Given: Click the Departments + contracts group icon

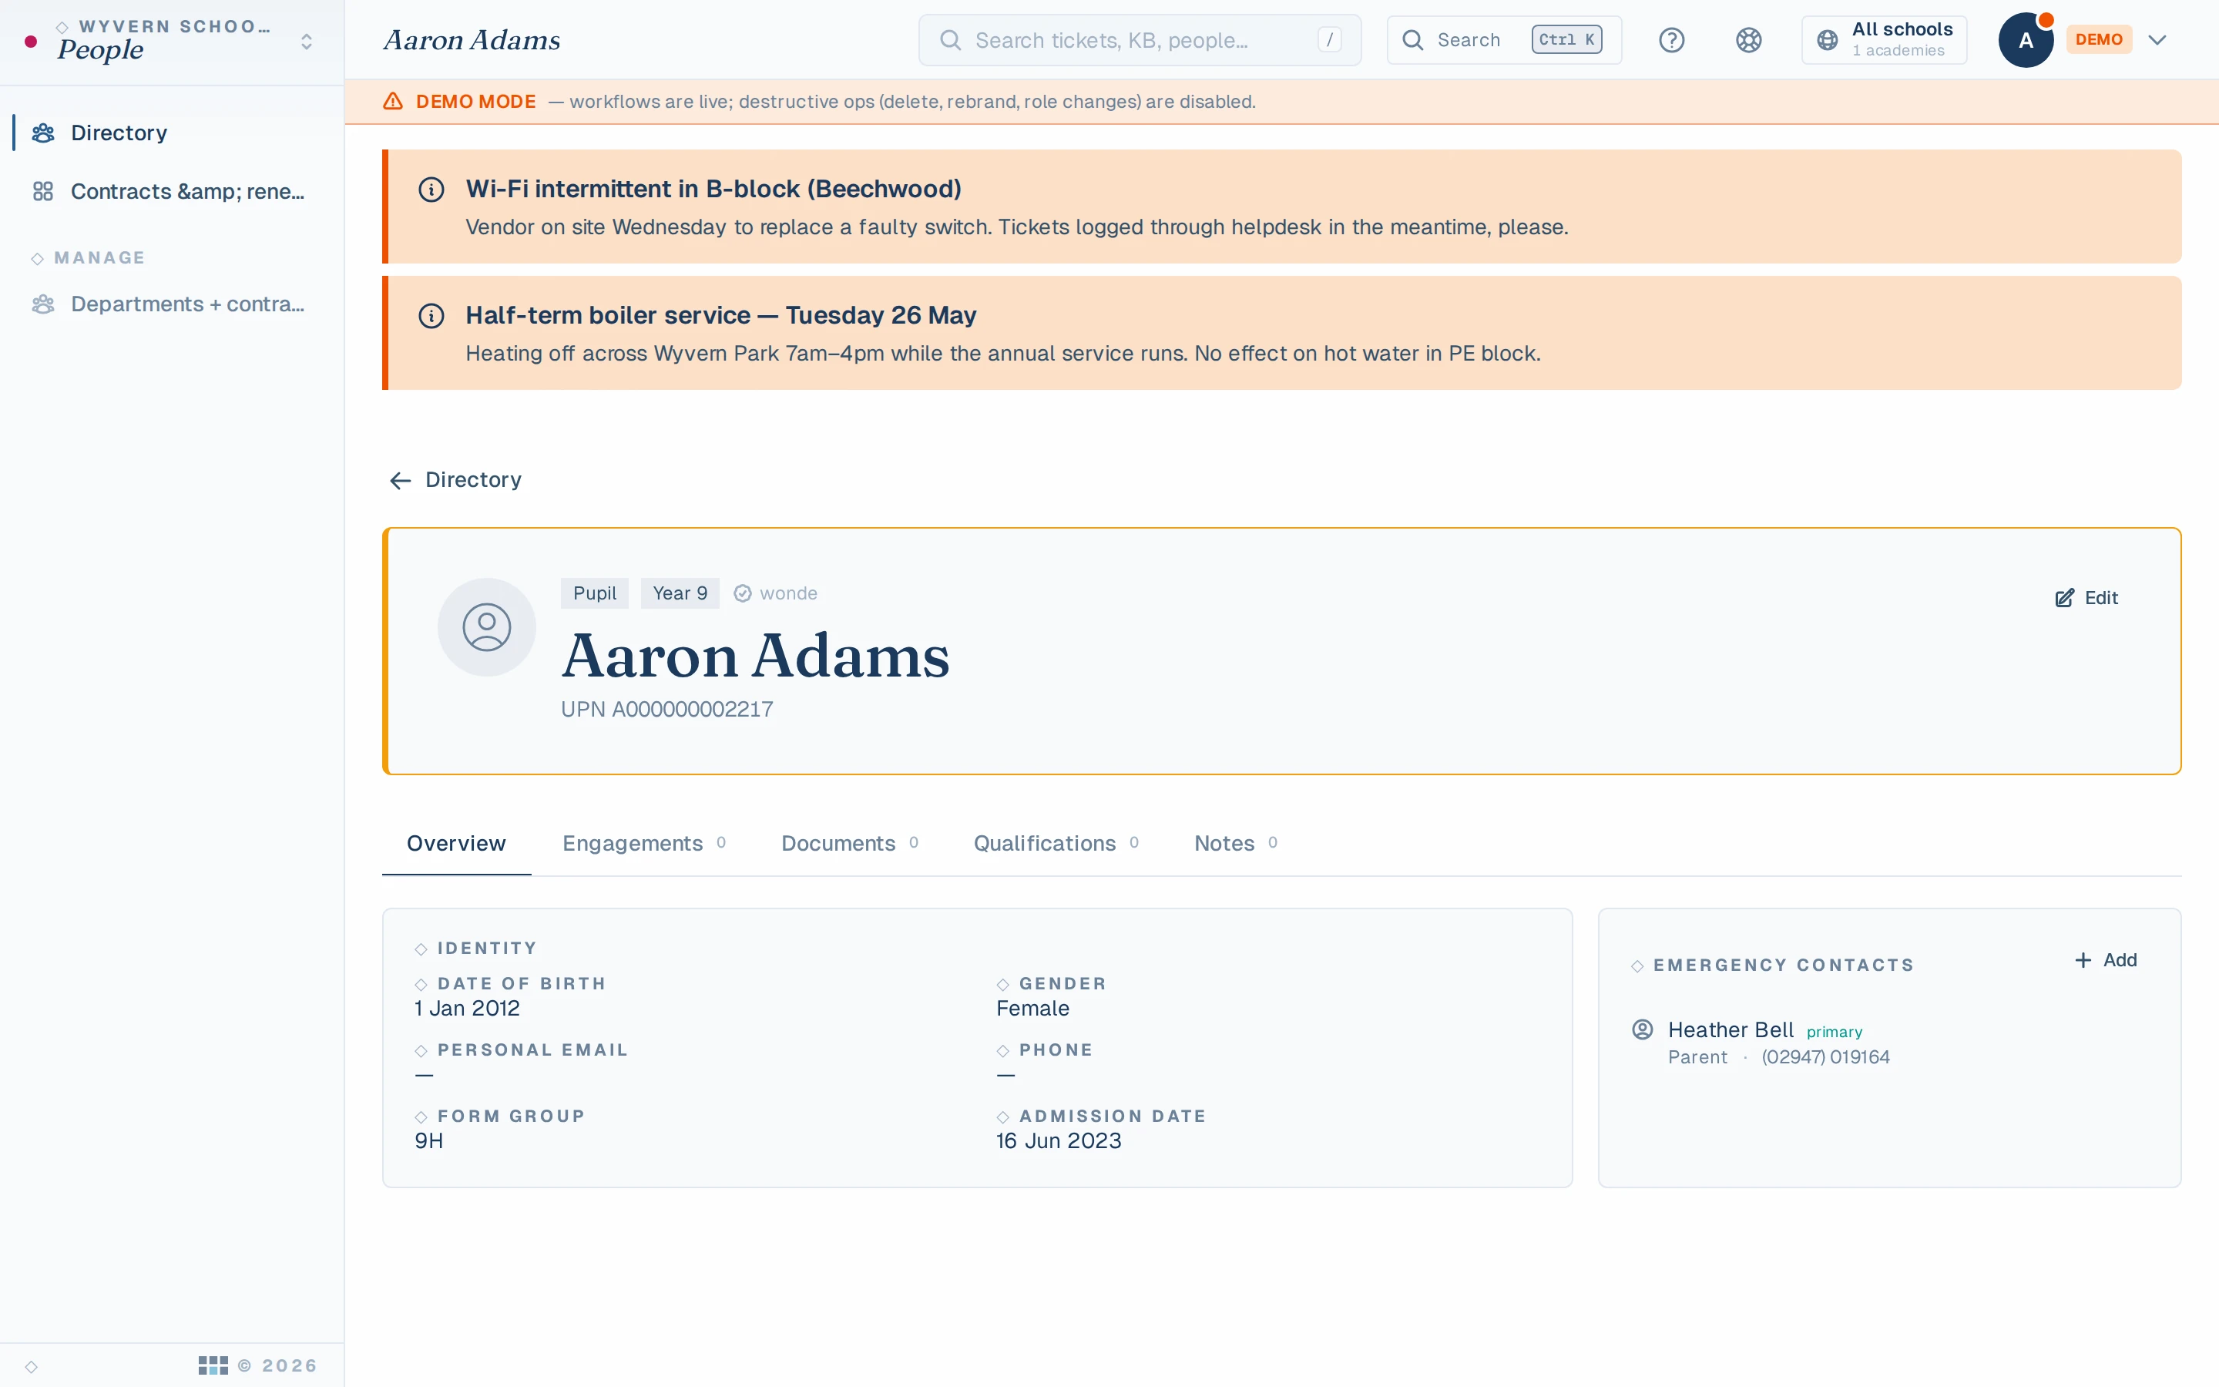Looking at the screenshot, I should pyautogui.click(x=43, y=304).
